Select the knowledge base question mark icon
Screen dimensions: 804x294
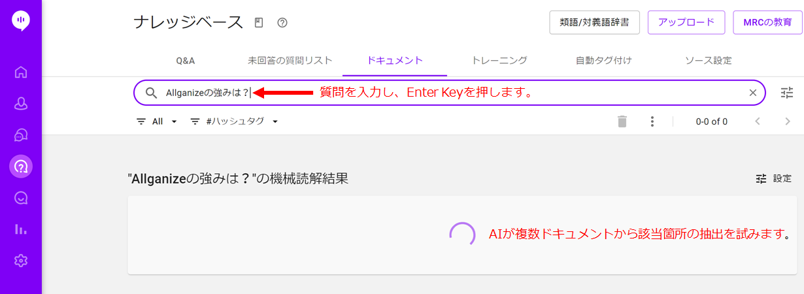21,167
